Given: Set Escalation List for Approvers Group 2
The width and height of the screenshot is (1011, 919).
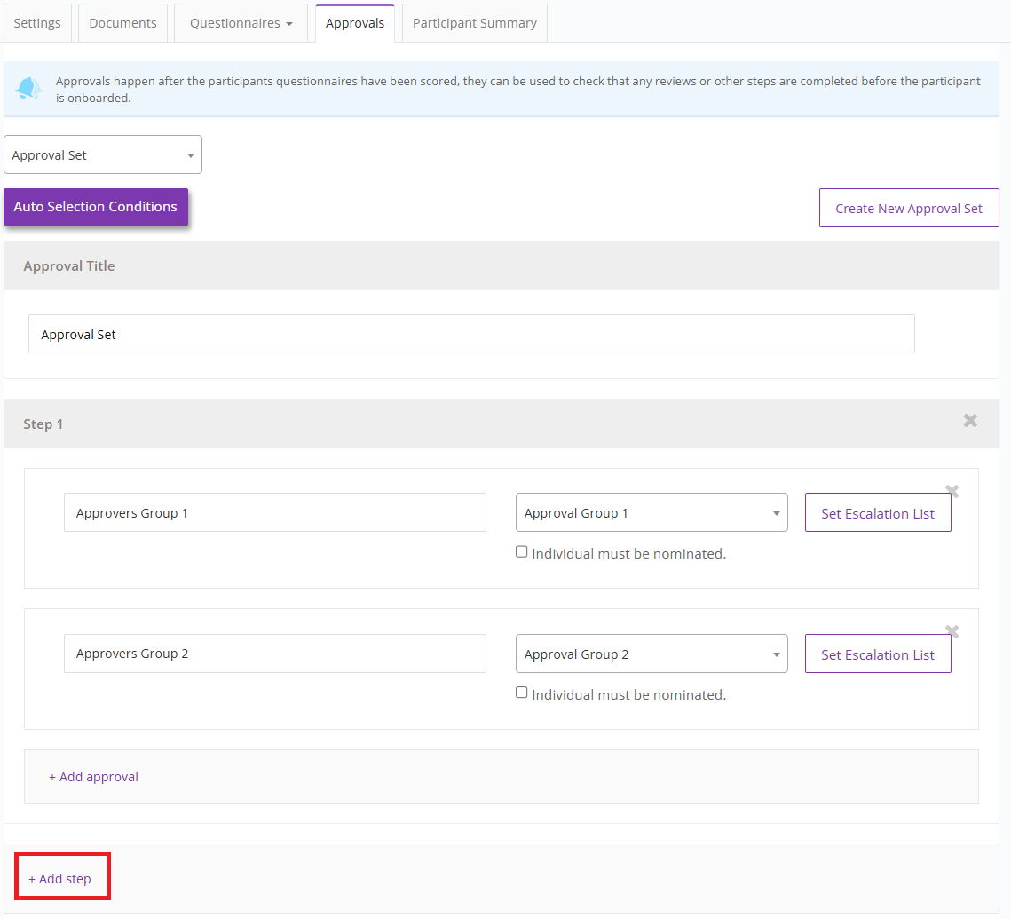Looking at the screenshot, I should coord(878,654).
